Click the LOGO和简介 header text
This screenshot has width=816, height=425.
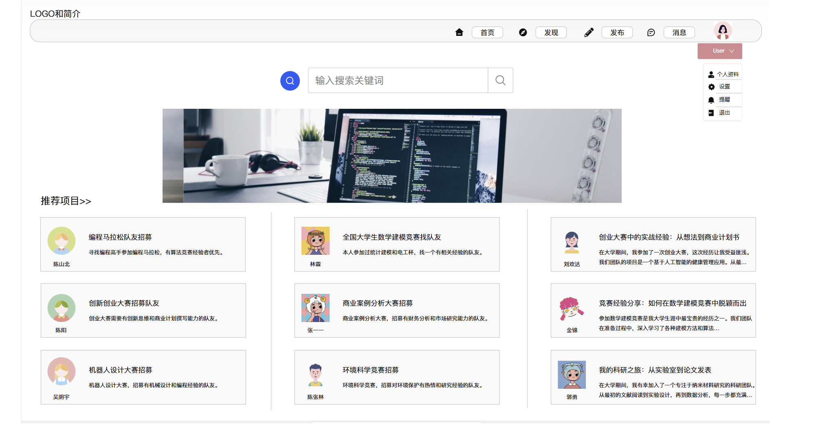click(x=55, y=14)
